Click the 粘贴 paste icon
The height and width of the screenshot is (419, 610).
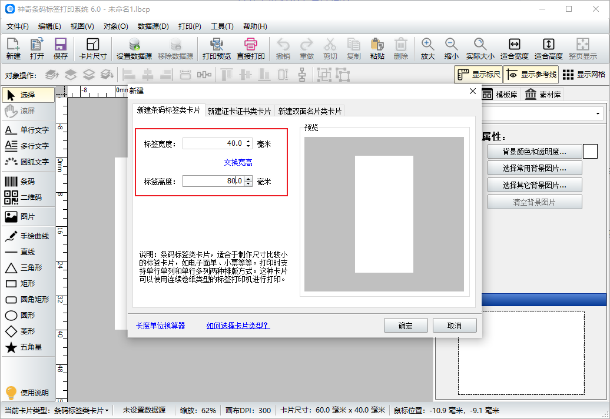pos(377,49)
